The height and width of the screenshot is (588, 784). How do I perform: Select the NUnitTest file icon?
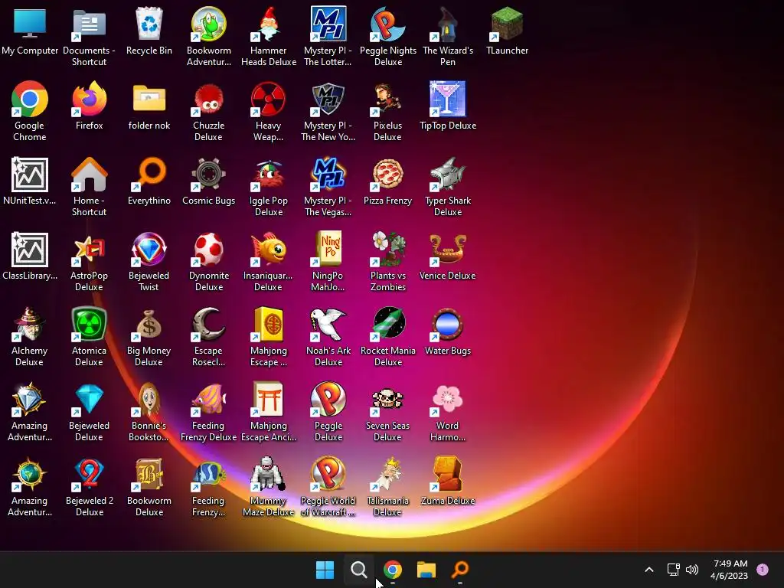click(x=30, y=175)
